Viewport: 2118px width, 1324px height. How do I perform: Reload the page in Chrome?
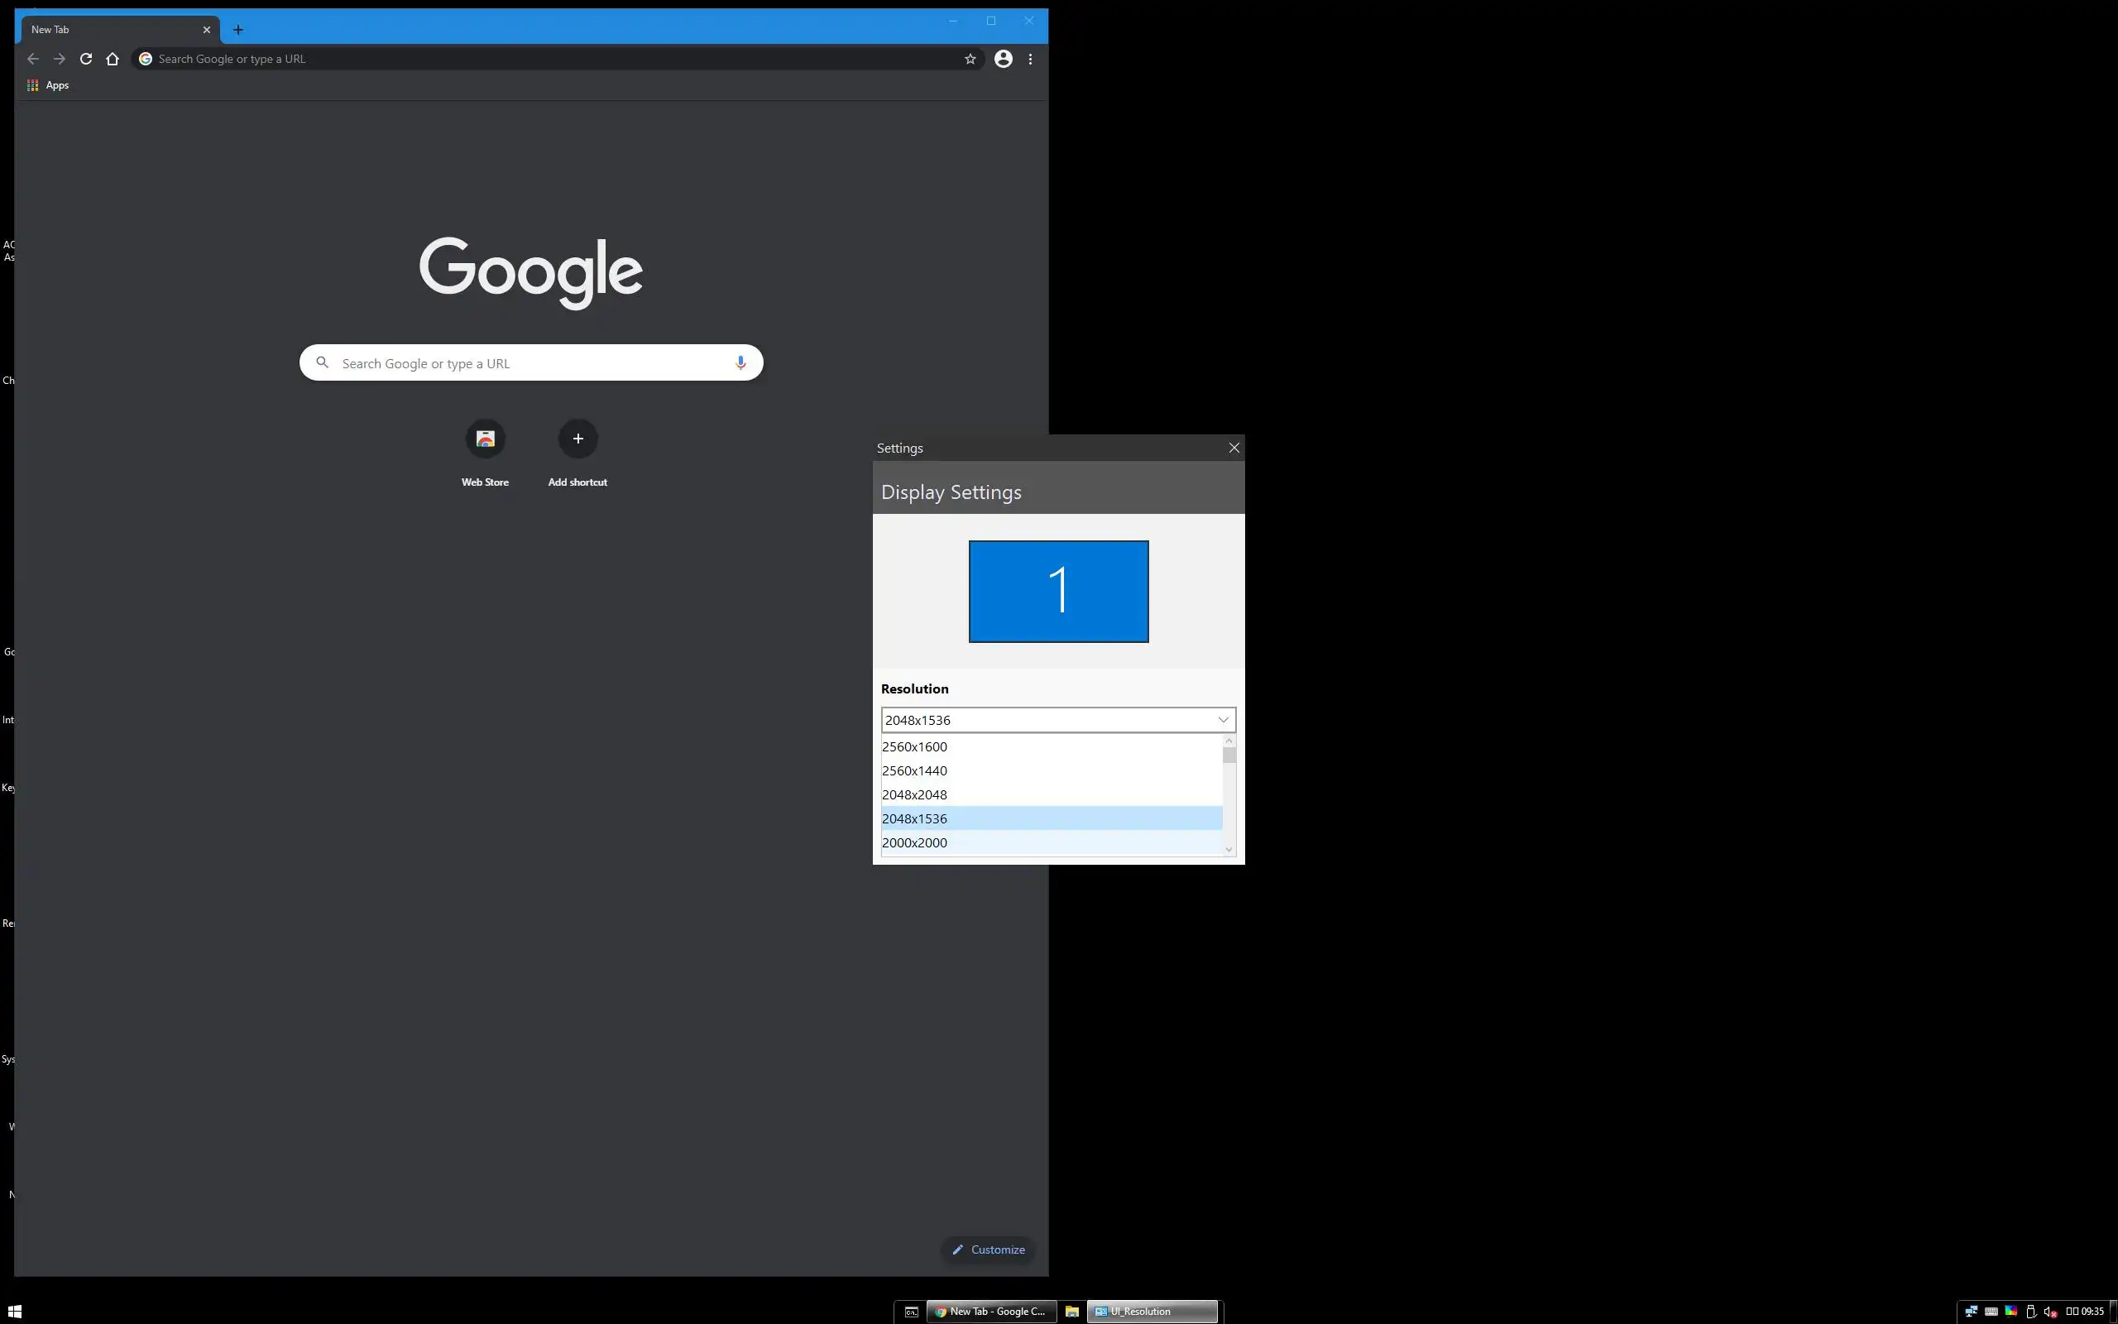pos(86,59)
